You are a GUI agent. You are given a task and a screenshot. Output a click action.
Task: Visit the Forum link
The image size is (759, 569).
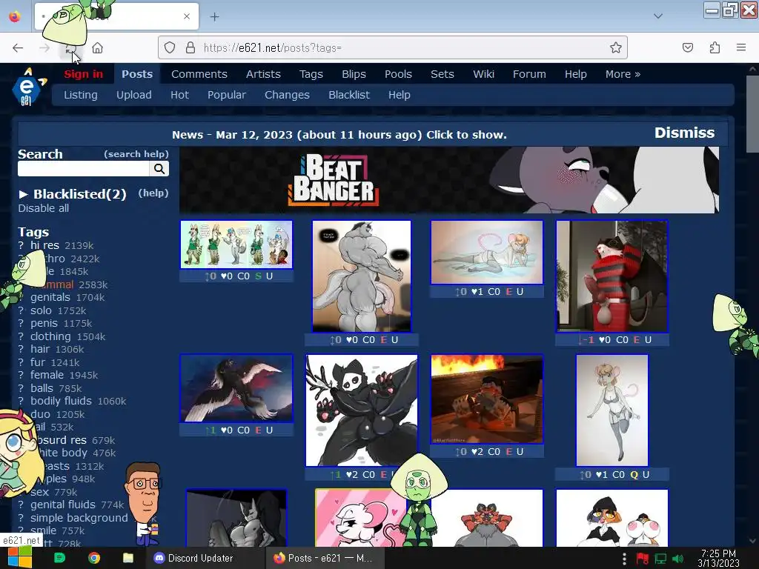tap(529, 74)
